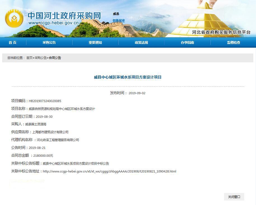Click the 威县中心城区环城水系项目方案设计项目 heading
256x205 pixels.
(128, 77)
